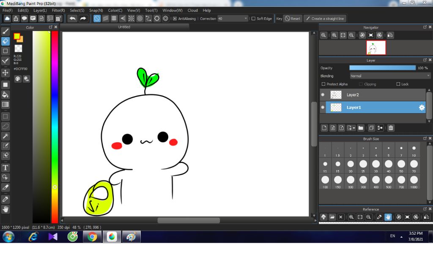Expand the Correction value dropdown

pyautogui.click(x=246, y=19)
